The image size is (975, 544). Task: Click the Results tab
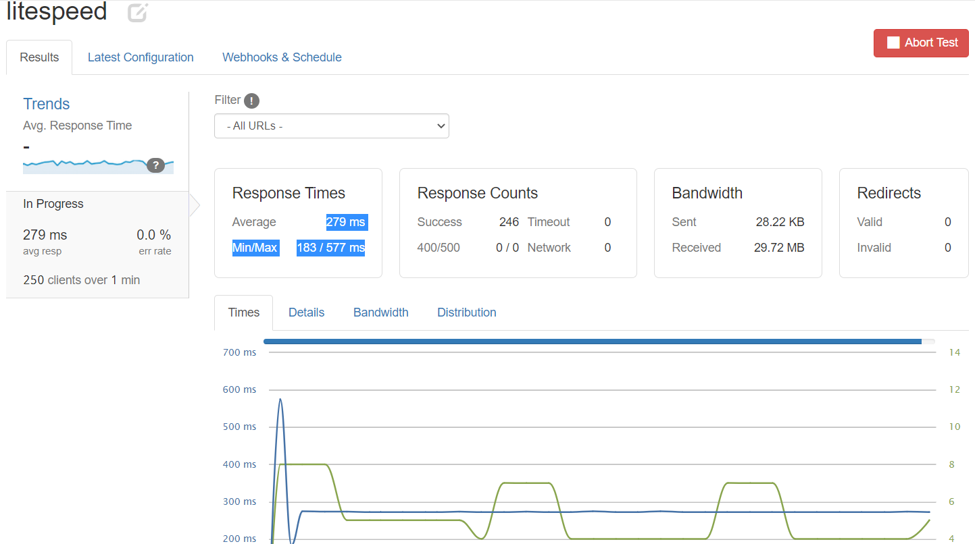pyautogui.click(x=39, y=57)
